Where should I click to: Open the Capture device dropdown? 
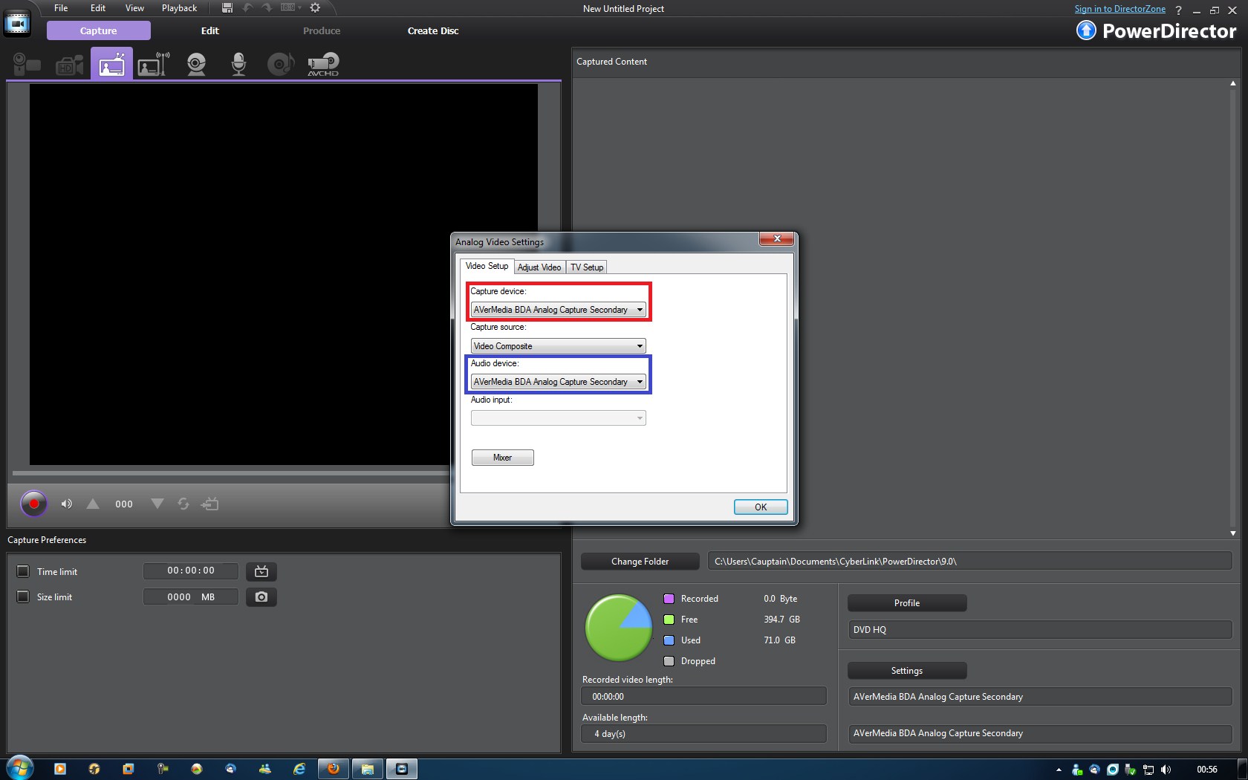559,310
